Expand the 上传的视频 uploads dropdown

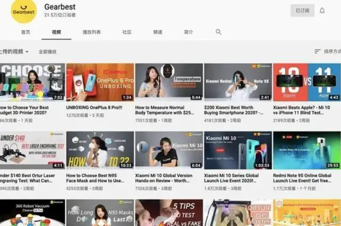pyautogui.click(x=14, y=52)
